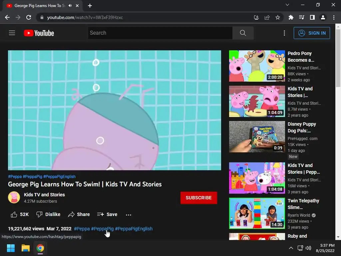The height and width of the screenshot is (256, 341).
Task: Click Chrome icon in taskbar
Action: (x=40, y=248)
